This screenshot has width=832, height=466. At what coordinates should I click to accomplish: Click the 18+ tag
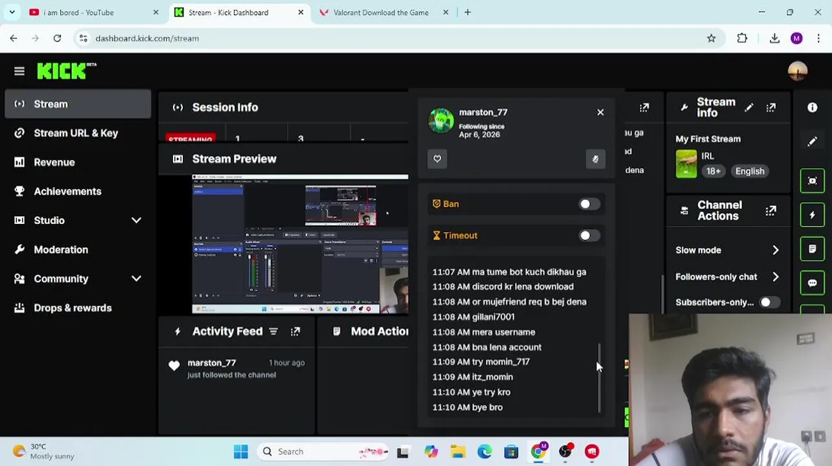coord(713,172)
